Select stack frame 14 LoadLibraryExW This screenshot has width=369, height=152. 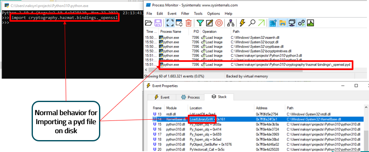tap(258, 119)
